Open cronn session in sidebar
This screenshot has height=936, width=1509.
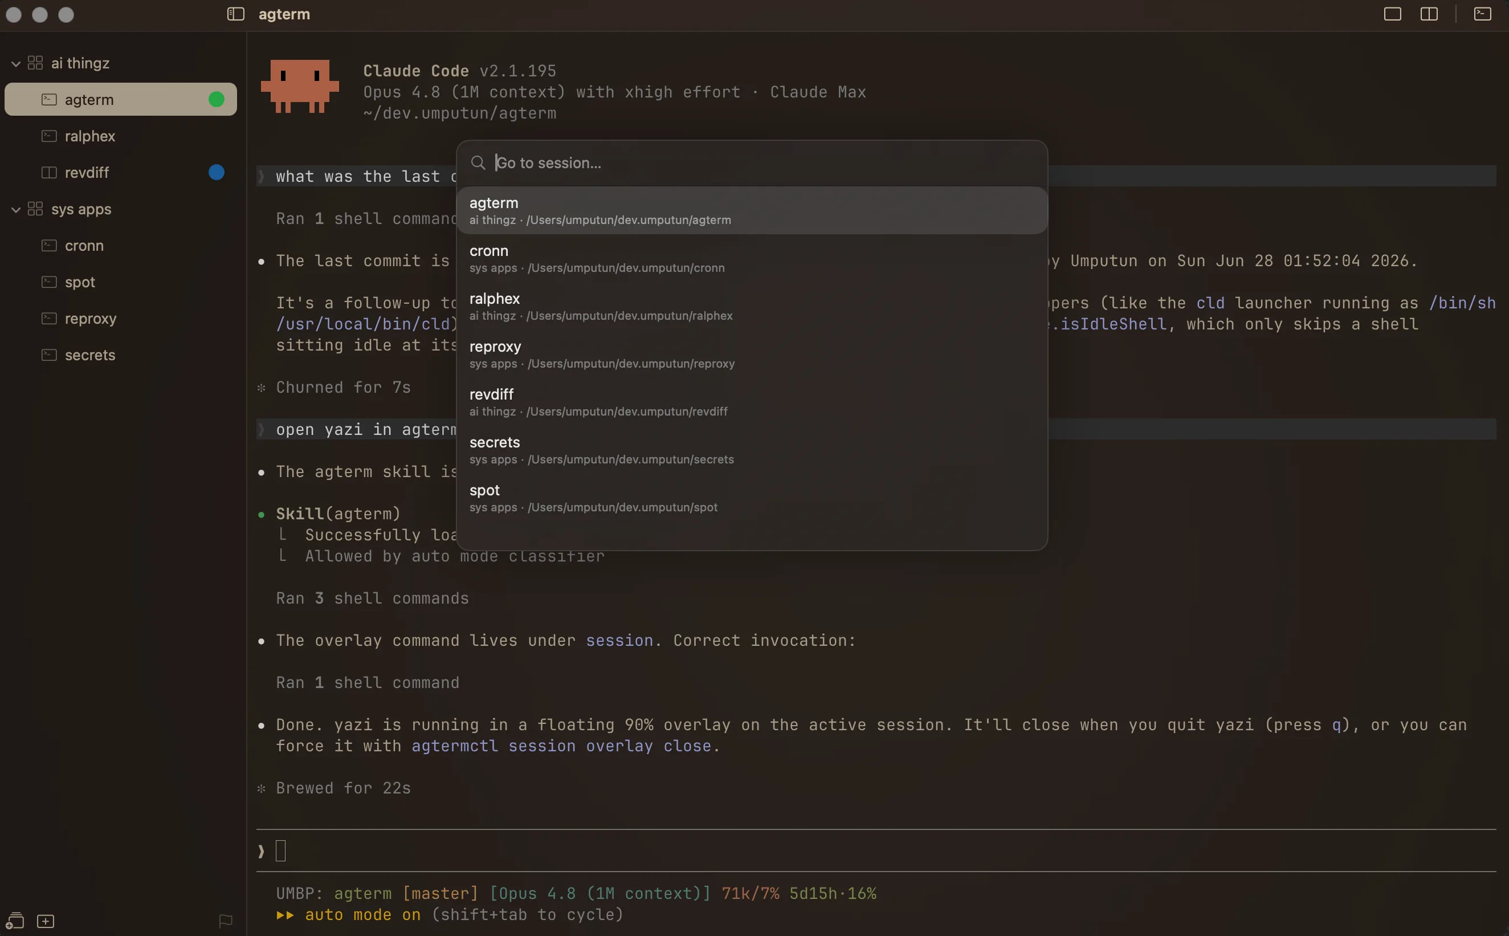click(x=121, y=245)
